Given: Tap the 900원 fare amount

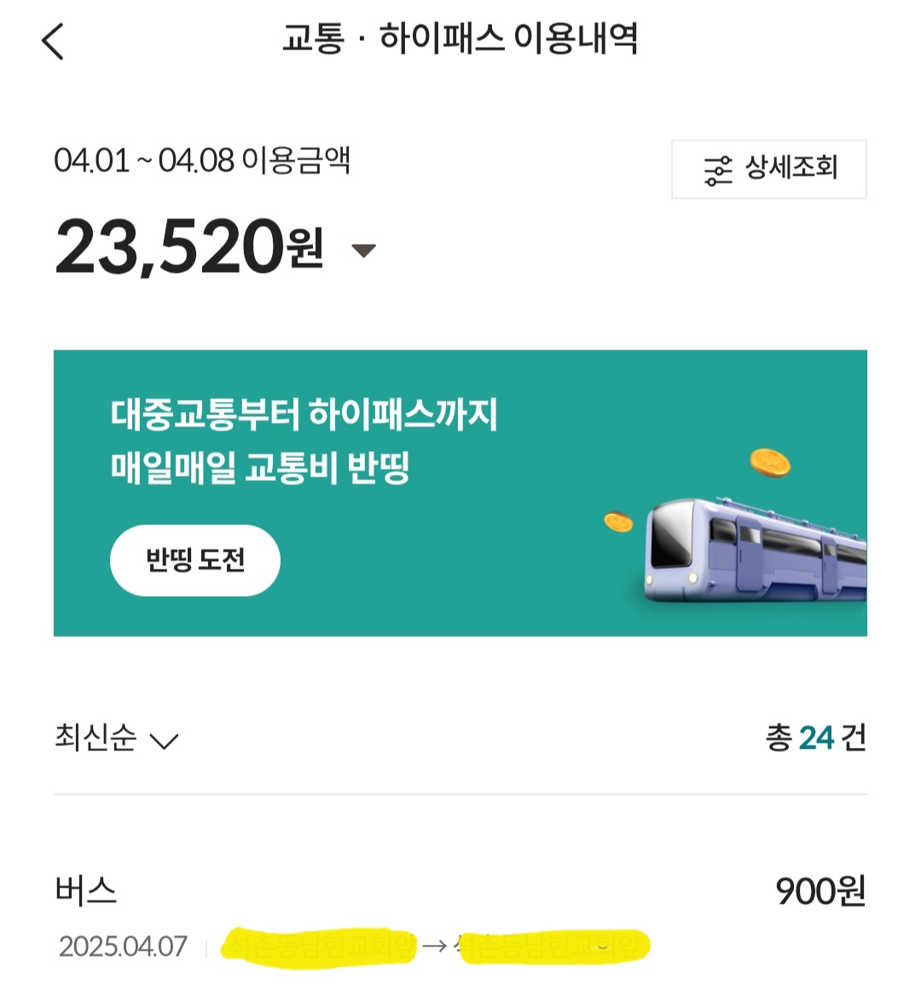Looking at the screenshot, I should click(x=820, y=891).
